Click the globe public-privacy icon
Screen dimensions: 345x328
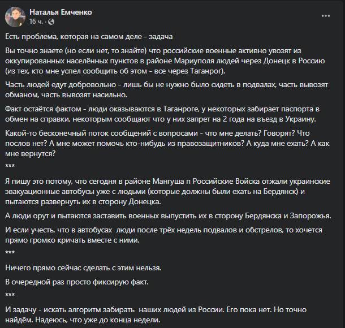tap(51, 21)
